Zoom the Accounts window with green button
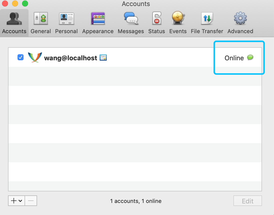 click(25, 4)
